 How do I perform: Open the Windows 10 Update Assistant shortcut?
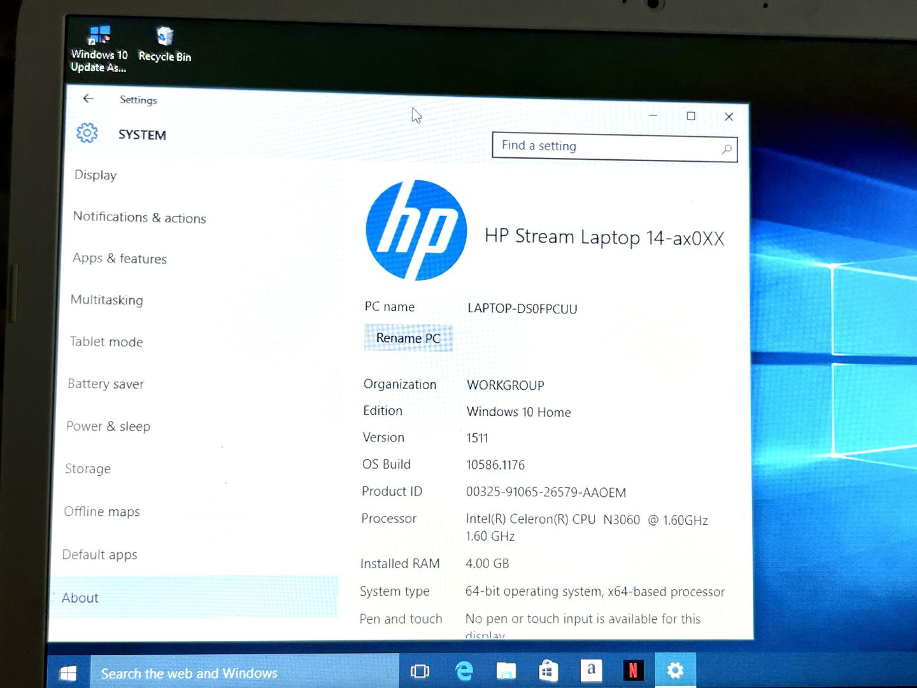(99, 48)
